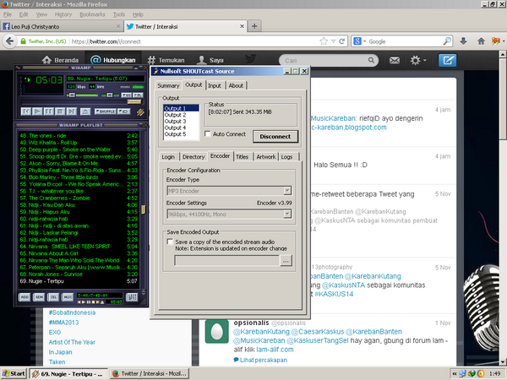Click Winamp Previous Track button
Viewport: 507px width, 380px height.
[x=26, y=111]
